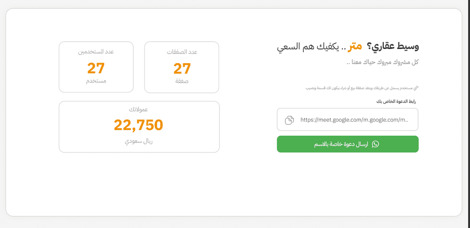
Task: Click the small footnote starting with أي مستخدم
Action: 362,88
